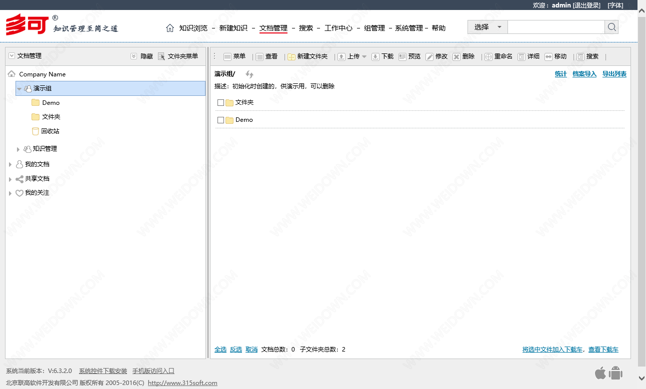Image resolution: width=646 pixels, height=389 pixels.
Task: Expand the 我的关注 tree node
Action: click(x=10, y=193)
